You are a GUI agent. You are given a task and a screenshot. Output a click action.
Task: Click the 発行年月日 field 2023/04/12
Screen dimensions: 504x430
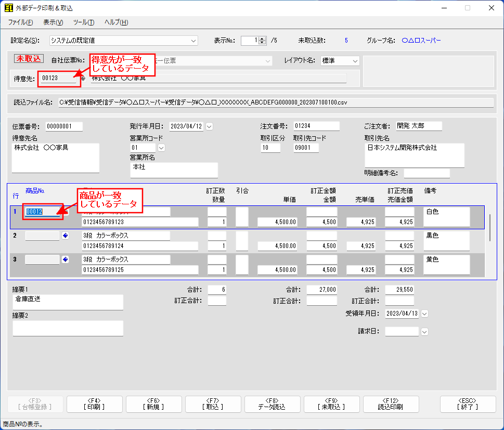[x=186, y=126]
